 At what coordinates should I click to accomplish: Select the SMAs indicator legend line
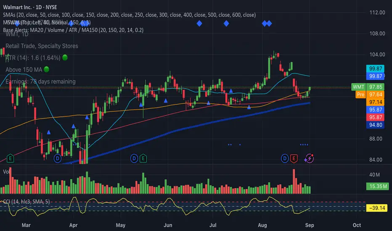[x=129, y=15]
